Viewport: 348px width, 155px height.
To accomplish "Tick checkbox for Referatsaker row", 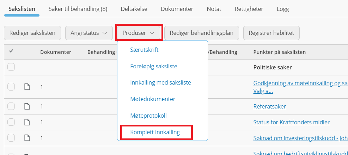I will [11, 106].
